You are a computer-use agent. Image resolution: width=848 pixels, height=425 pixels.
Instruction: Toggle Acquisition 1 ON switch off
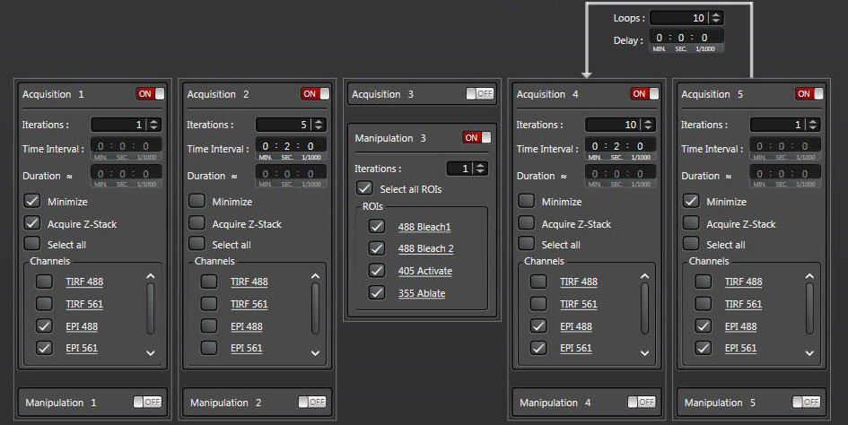click(151, 94)
